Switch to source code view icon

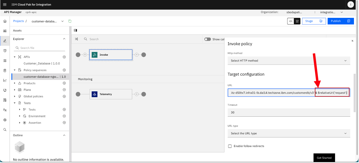tap(291, 21)
